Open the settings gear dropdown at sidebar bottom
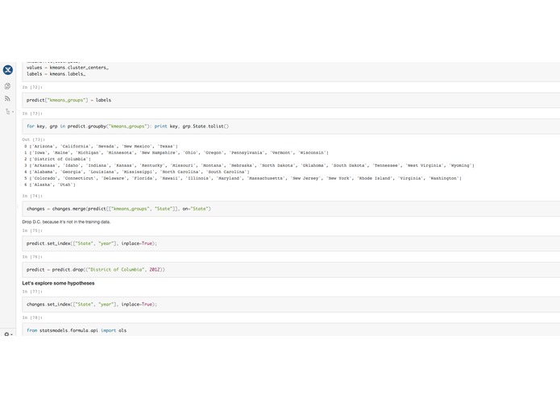560x398 pixels. tap(8, 334)
